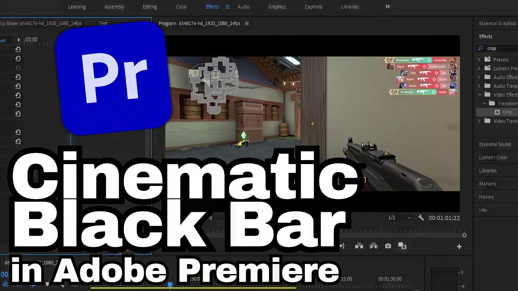Open the Audio Clip Mixer panel tab

pos(41,23)
